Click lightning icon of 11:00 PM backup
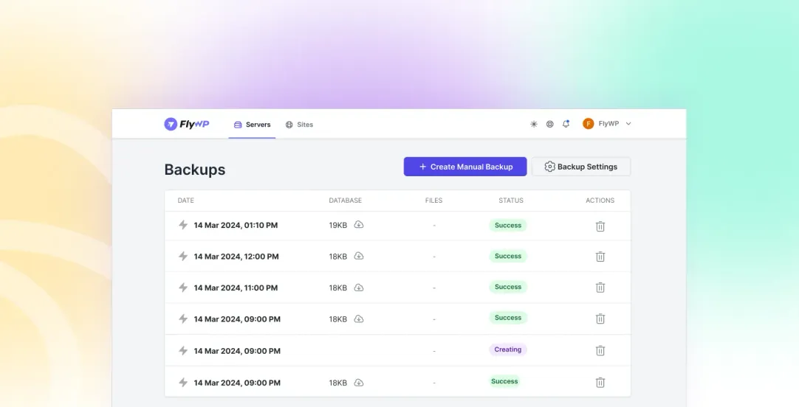Image resolution: width=799 pixels, height=407 pixels. 183,288
